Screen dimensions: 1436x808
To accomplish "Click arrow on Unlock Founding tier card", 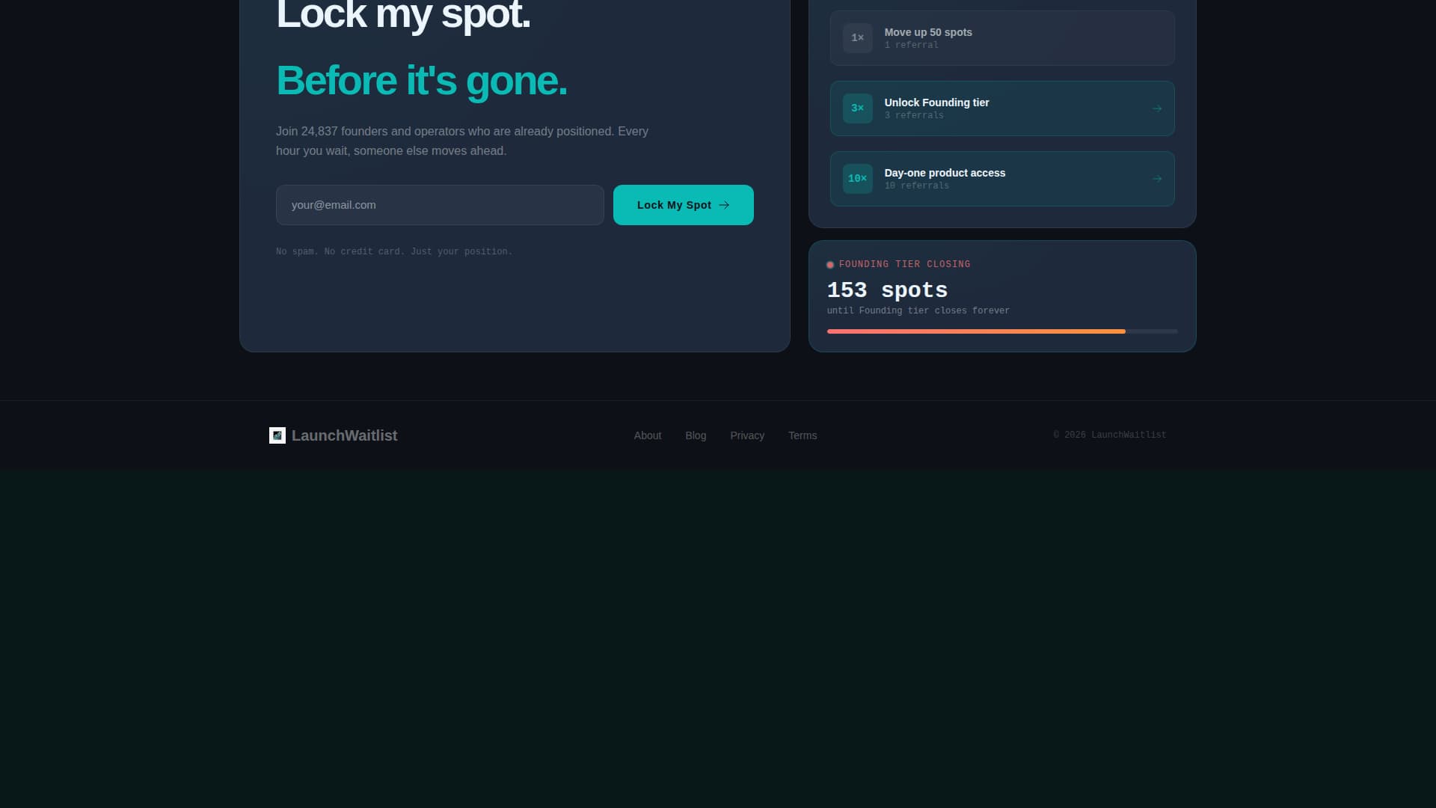I will tap(1157, 108).
